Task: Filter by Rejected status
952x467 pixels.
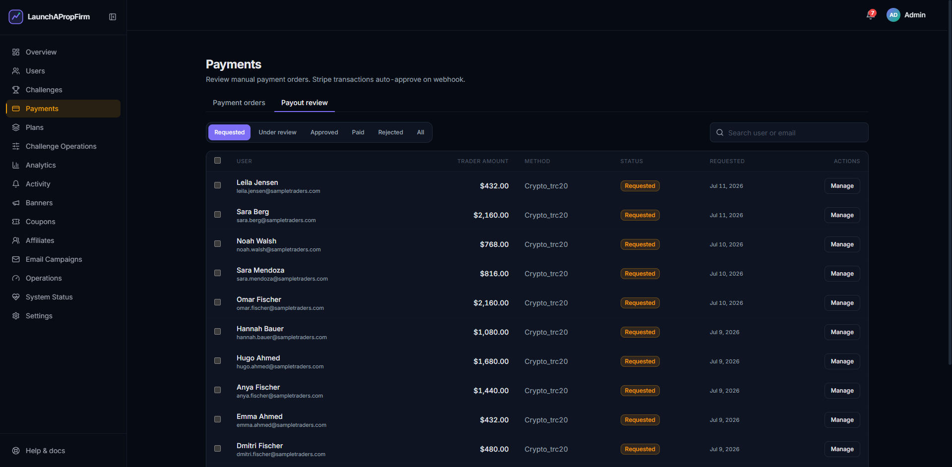Action: pyautogui.click(x=390, y=132)
